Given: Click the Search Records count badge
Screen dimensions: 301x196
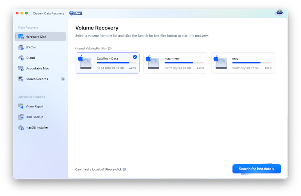Looking at the screenshot, I should click(63, 79).
